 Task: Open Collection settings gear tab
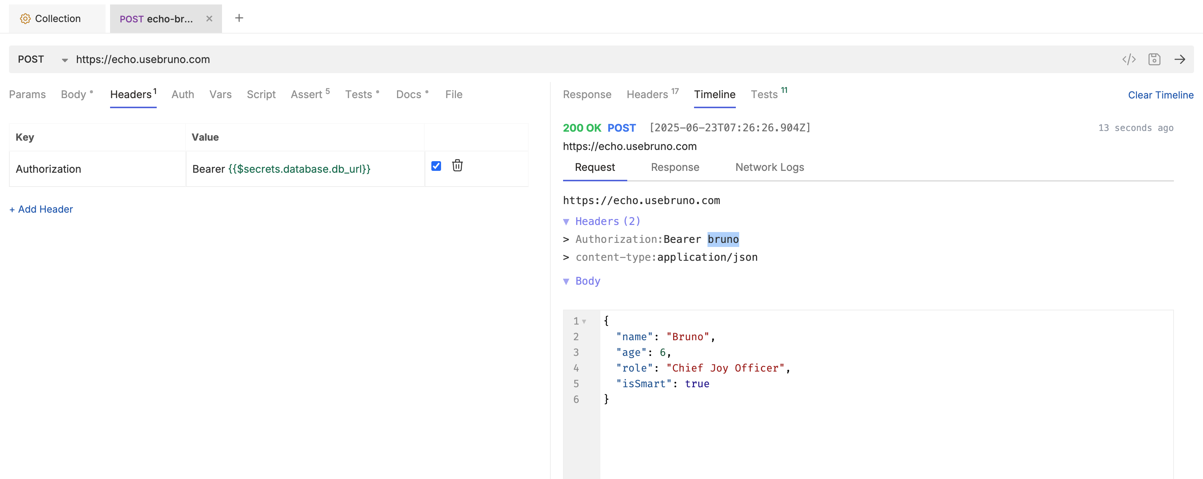[x=57, y=19]
